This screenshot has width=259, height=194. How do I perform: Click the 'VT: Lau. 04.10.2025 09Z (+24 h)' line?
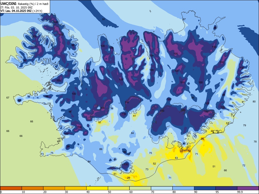point(21,11)
